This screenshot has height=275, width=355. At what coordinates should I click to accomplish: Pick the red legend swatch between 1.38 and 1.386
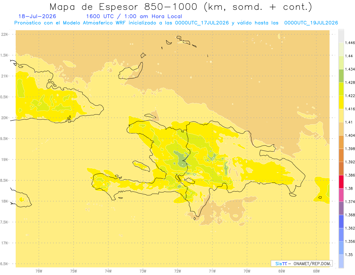pos(341,182)
